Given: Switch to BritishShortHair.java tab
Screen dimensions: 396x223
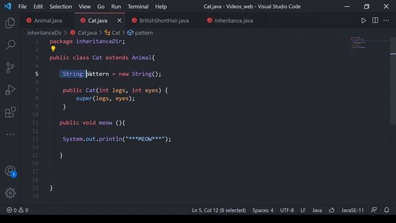Looking at the screenshot, I should 164,20.
